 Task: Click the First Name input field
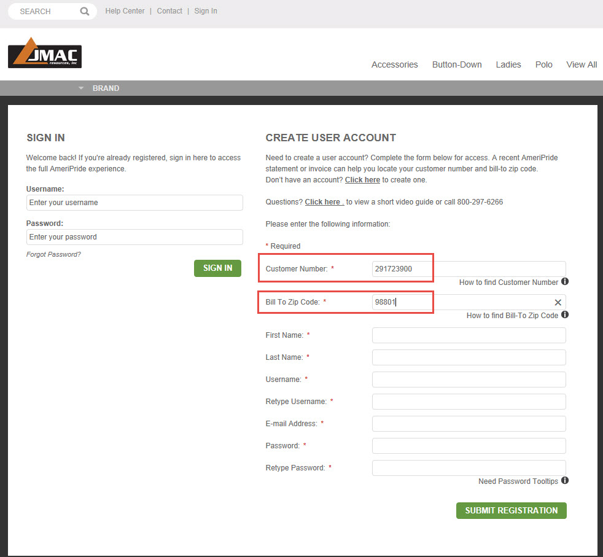(469, 335)
